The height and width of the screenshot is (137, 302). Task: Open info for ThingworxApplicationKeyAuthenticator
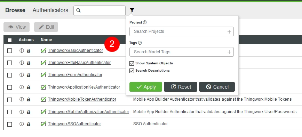click(22, 87)
